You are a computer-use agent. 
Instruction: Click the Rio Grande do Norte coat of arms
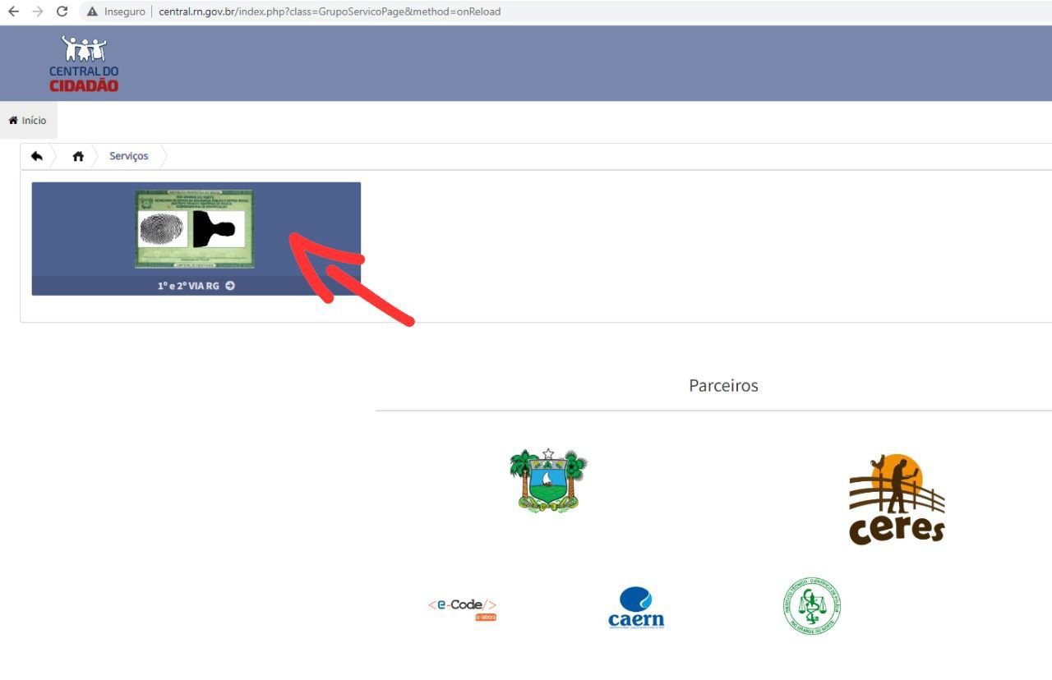point(548,480)
